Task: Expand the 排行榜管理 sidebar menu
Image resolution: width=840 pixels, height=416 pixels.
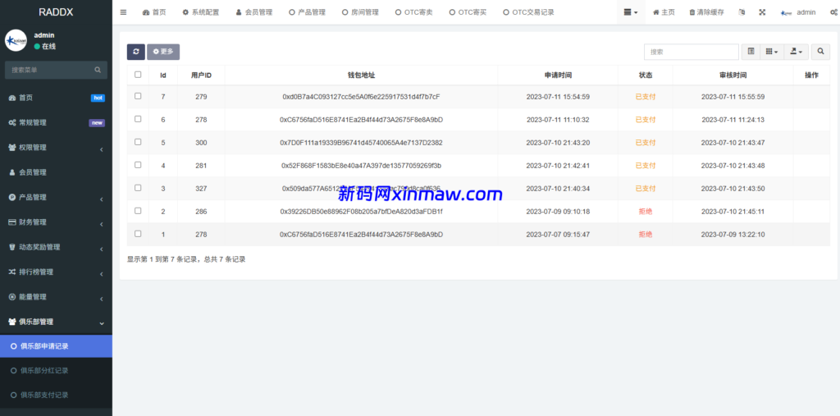Action: point(56,272)
